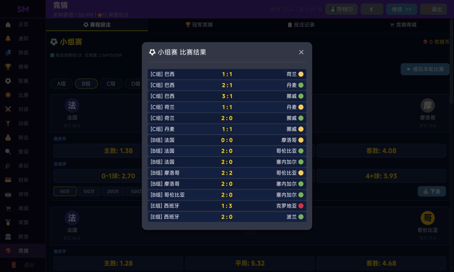Click the 哥 team badge for 哥伦比亚
The image size is (454, 272).
tap(428, 218)
